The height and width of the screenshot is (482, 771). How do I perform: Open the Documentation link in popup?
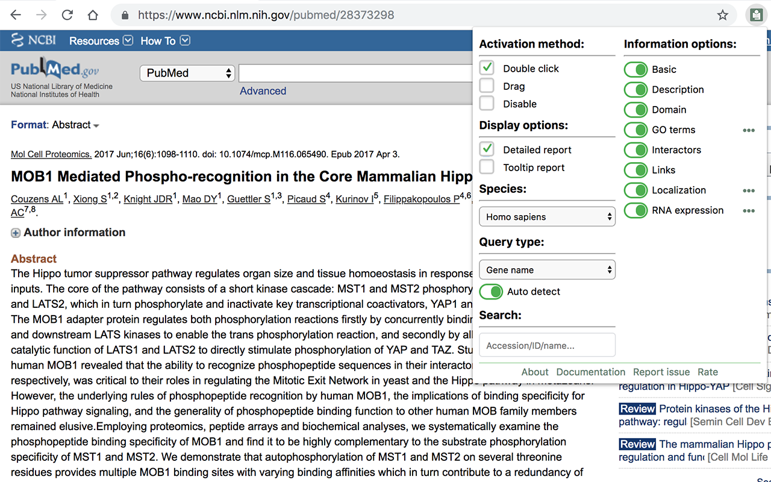tap(590, 372)
